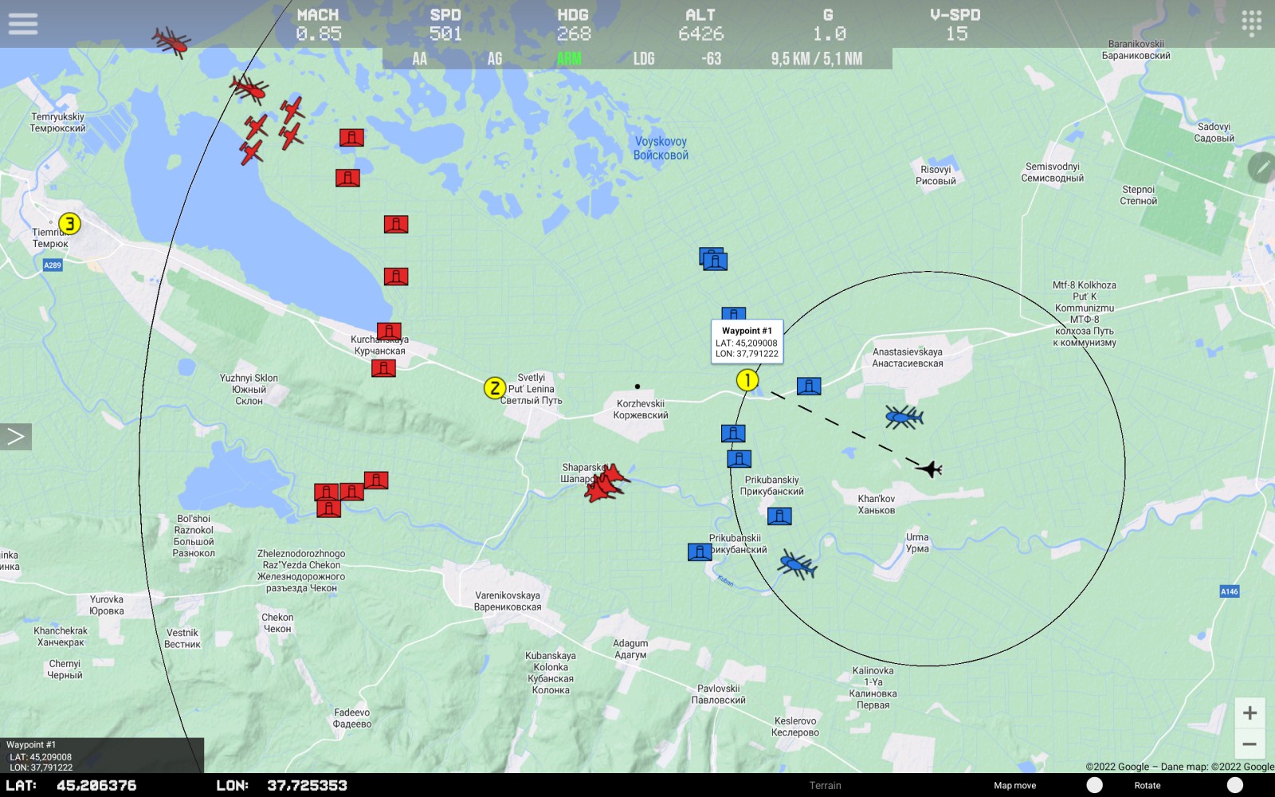Image resolution: width=1275 pixels, height=797 pixels.
Task: Select blue stacked units south of Voyskovoy
Action: (x=713, y=259)
